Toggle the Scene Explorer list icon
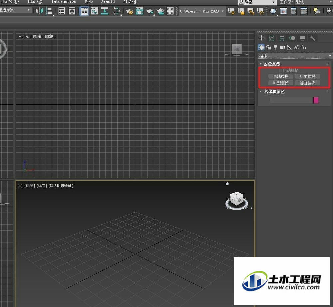 pos(61,11)
